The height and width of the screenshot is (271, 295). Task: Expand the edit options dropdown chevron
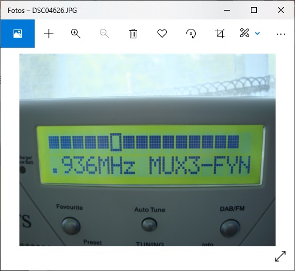pyautogui.click(x=257, y=34)
